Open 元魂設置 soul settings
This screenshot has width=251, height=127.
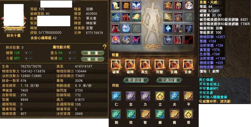169,80
